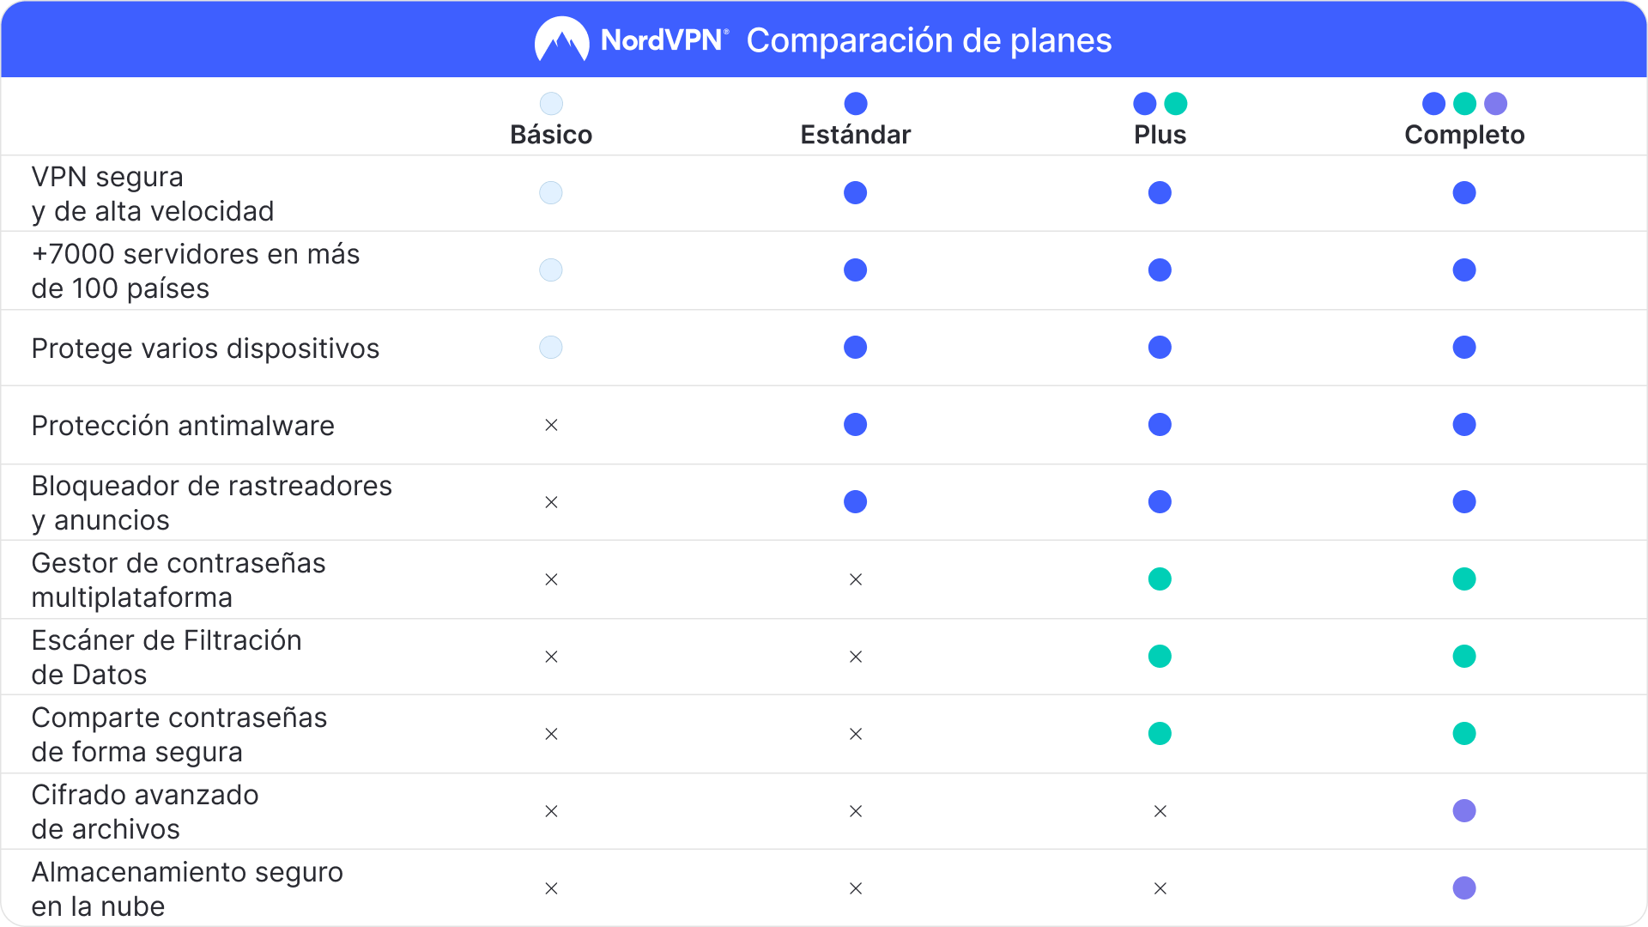Click the X for Básico Protección antimalware
The image size is (1648, 927).
tap(551, 425)
